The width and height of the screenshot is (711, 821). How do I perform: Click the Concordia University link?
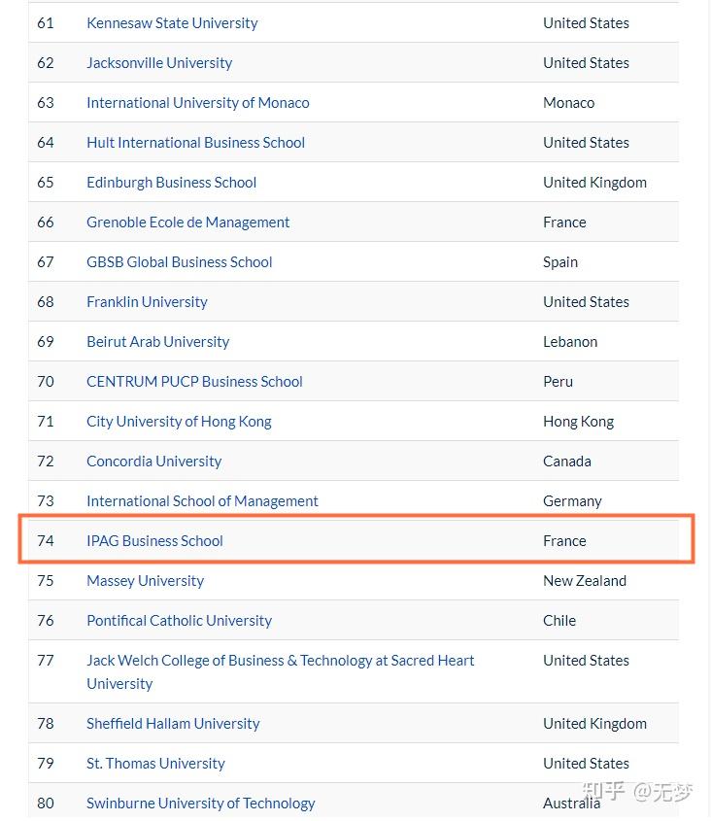pyautogui.click(x=153, y=461)
